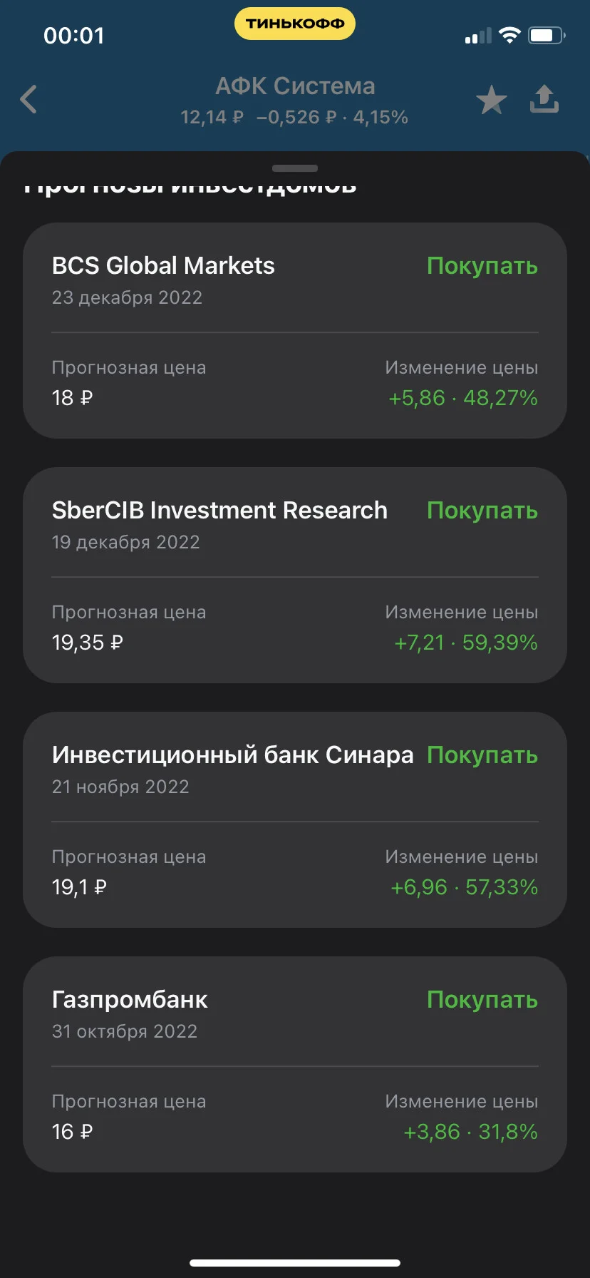This screenshot has height=1278, width=590.
Task: Add АФК Система to favorites star
Action: (492, 100)
